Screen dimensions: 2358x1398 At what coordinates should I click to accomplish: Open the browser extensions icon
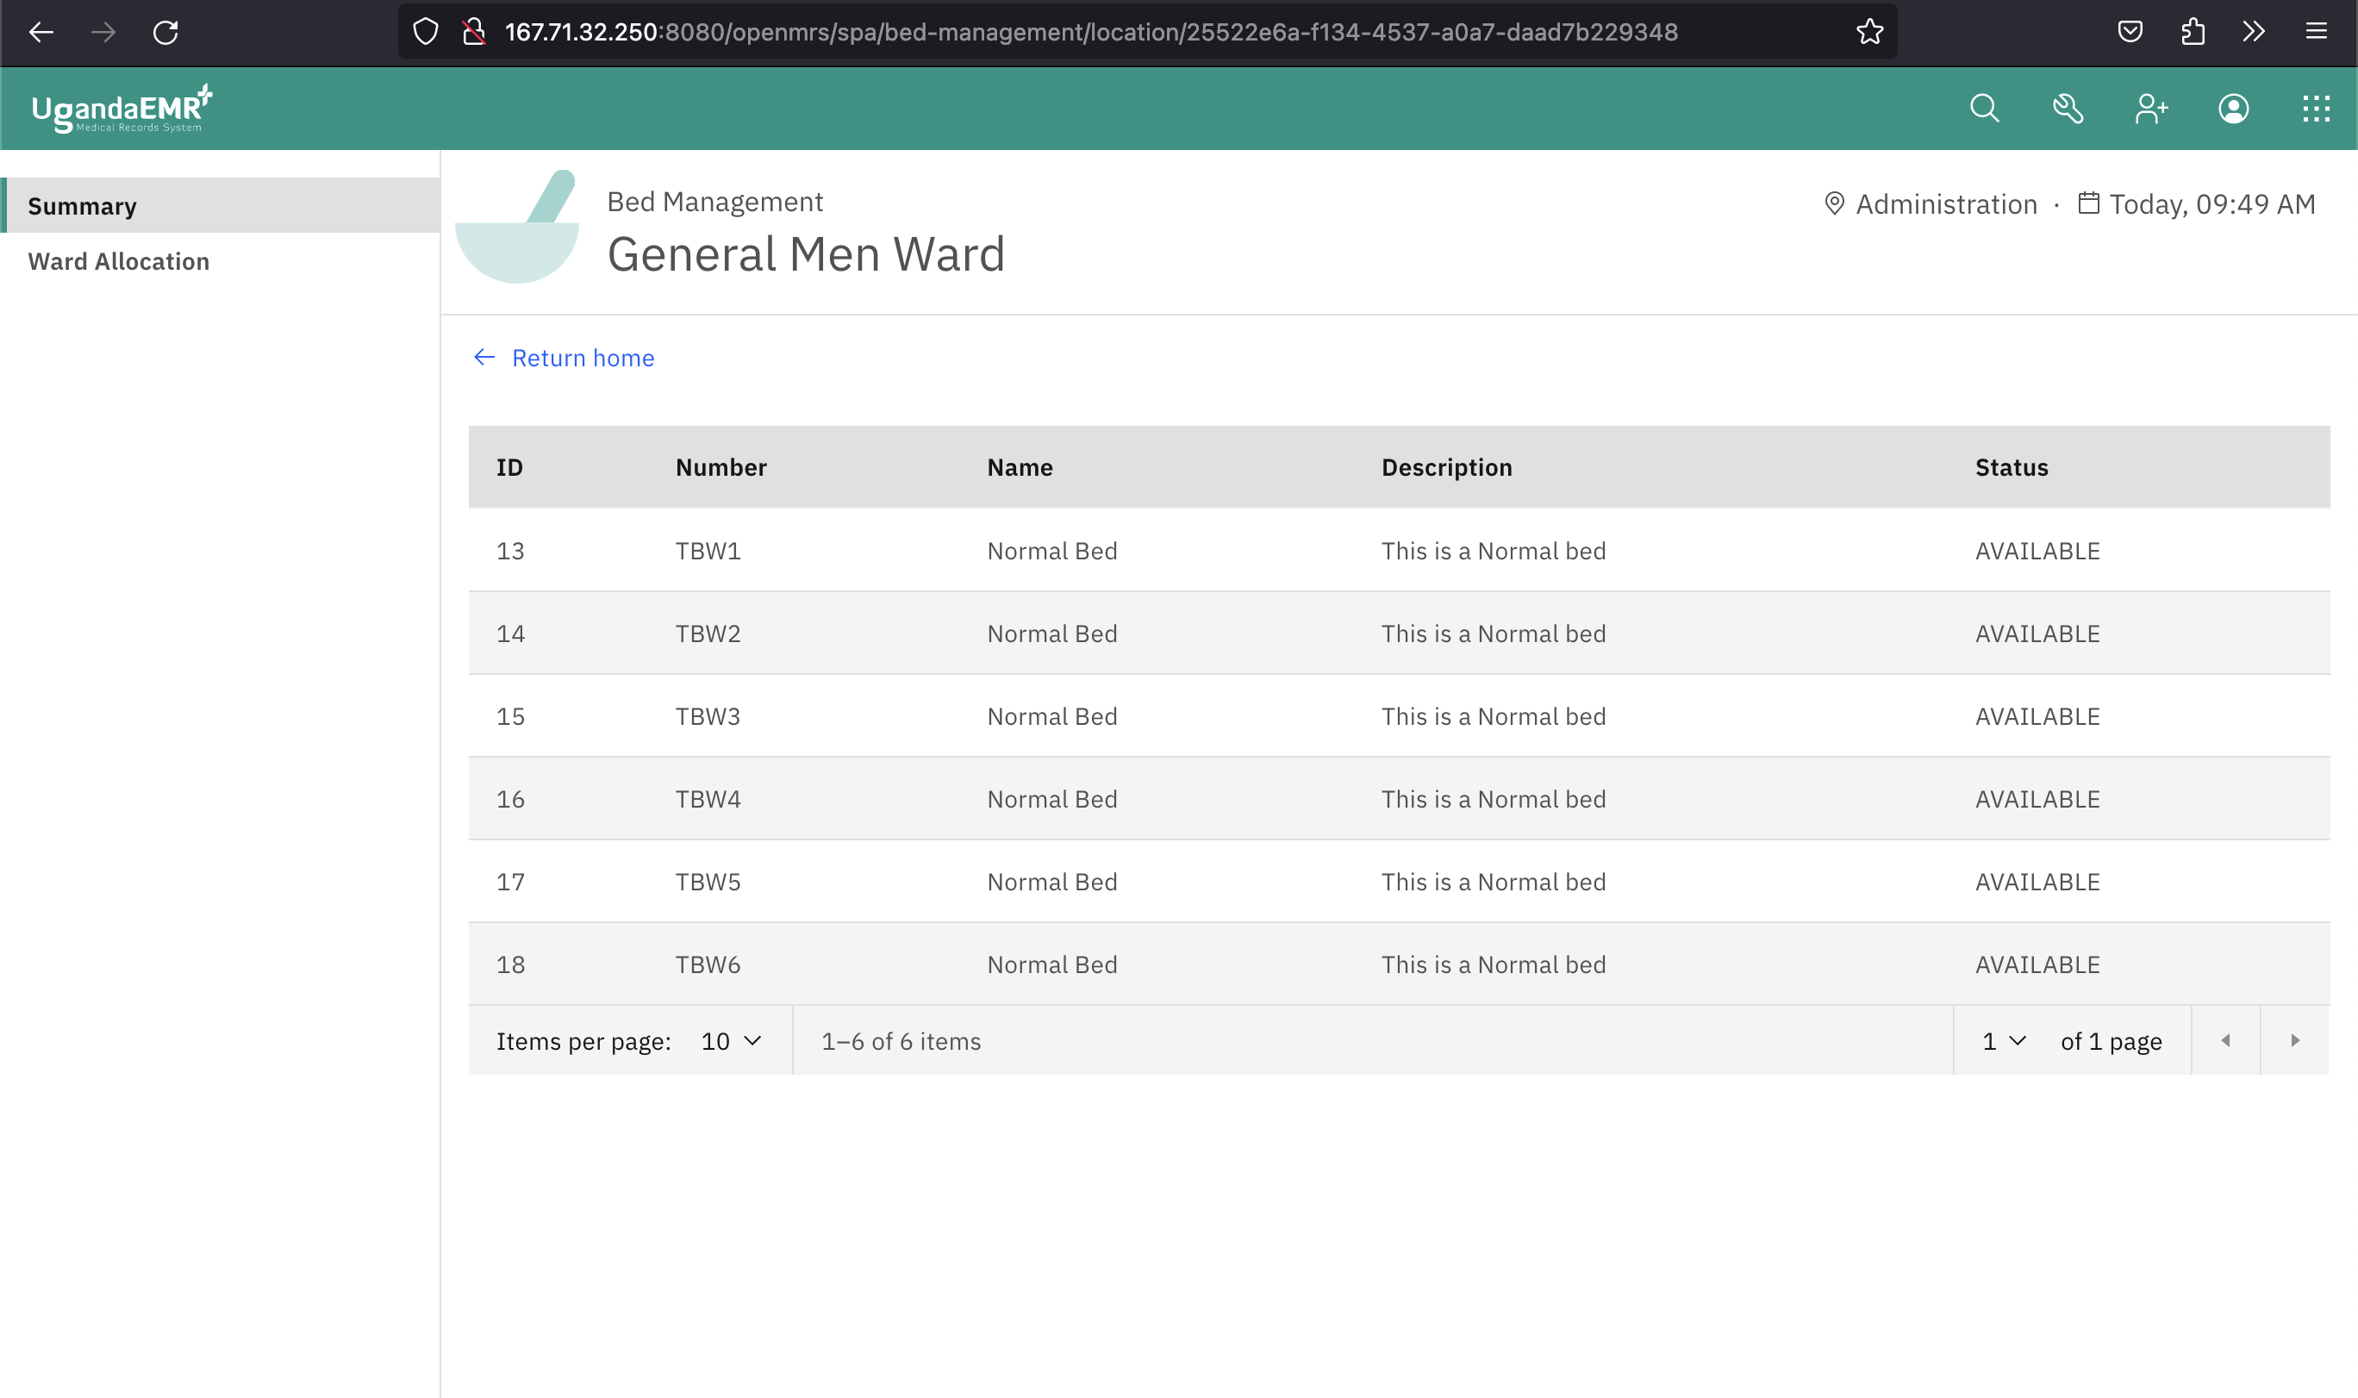(2193, 32)
